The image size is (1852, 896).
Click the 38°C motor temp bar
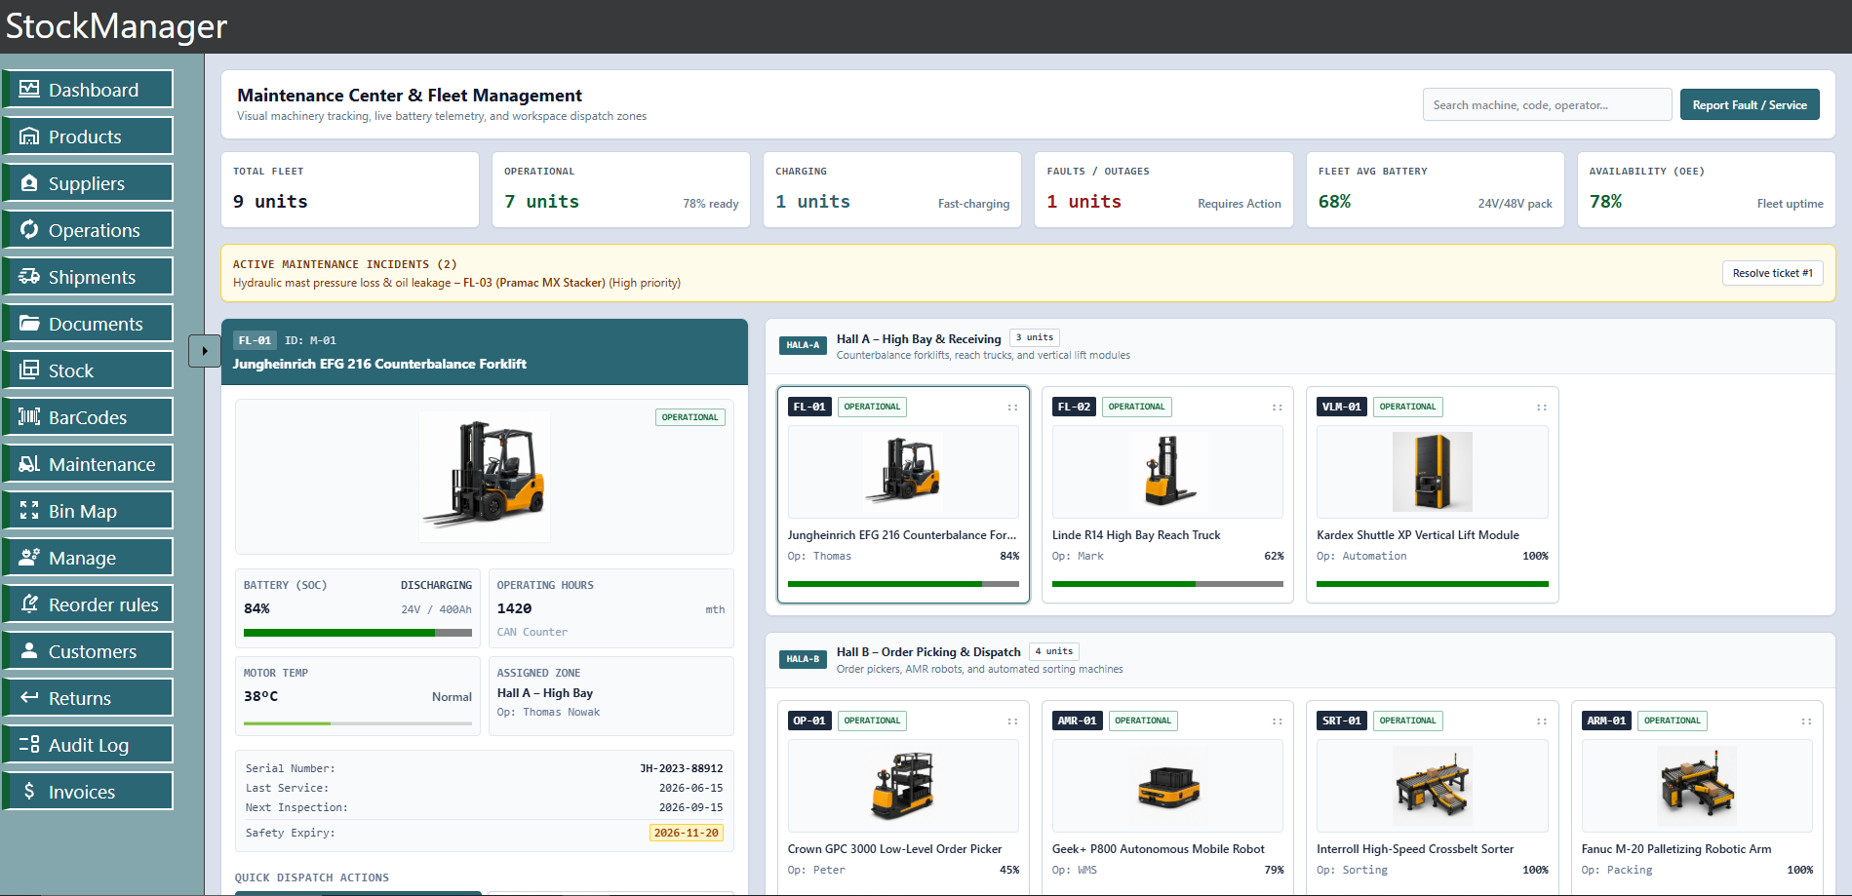(358, 723)
